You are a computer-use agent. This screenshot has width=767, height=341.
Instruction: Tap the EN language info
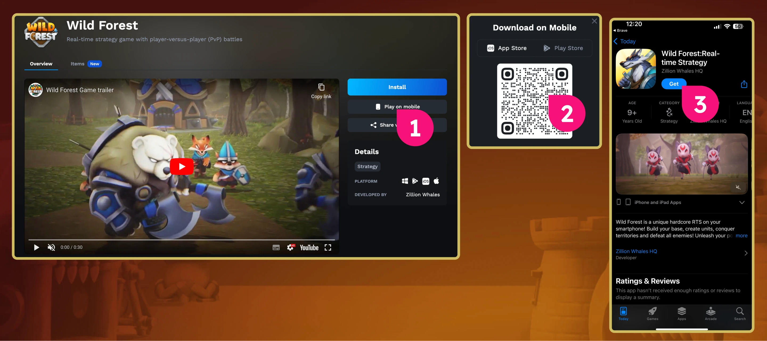[x=746, y=113]
